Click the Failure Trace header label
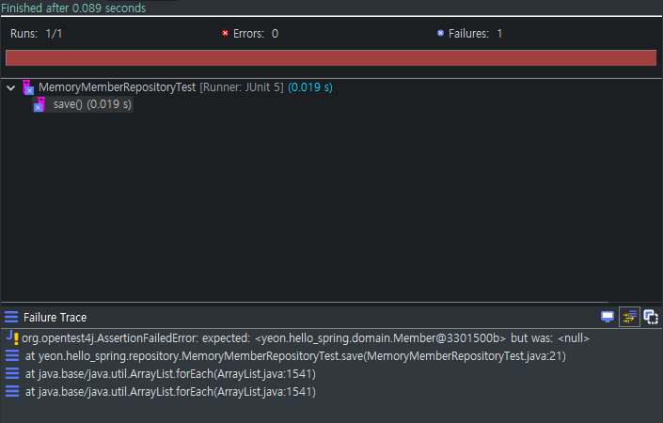The width and height of the screenshot is (663, 423). [x=55, y=318]
